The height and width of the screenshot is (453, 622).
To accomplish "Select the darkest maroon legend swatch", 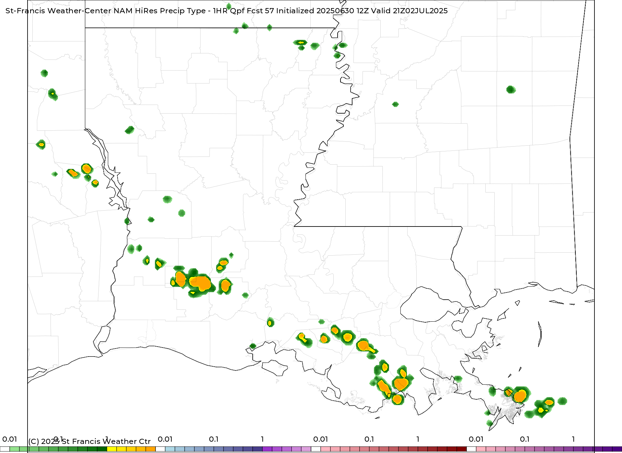I will [462, 449].
